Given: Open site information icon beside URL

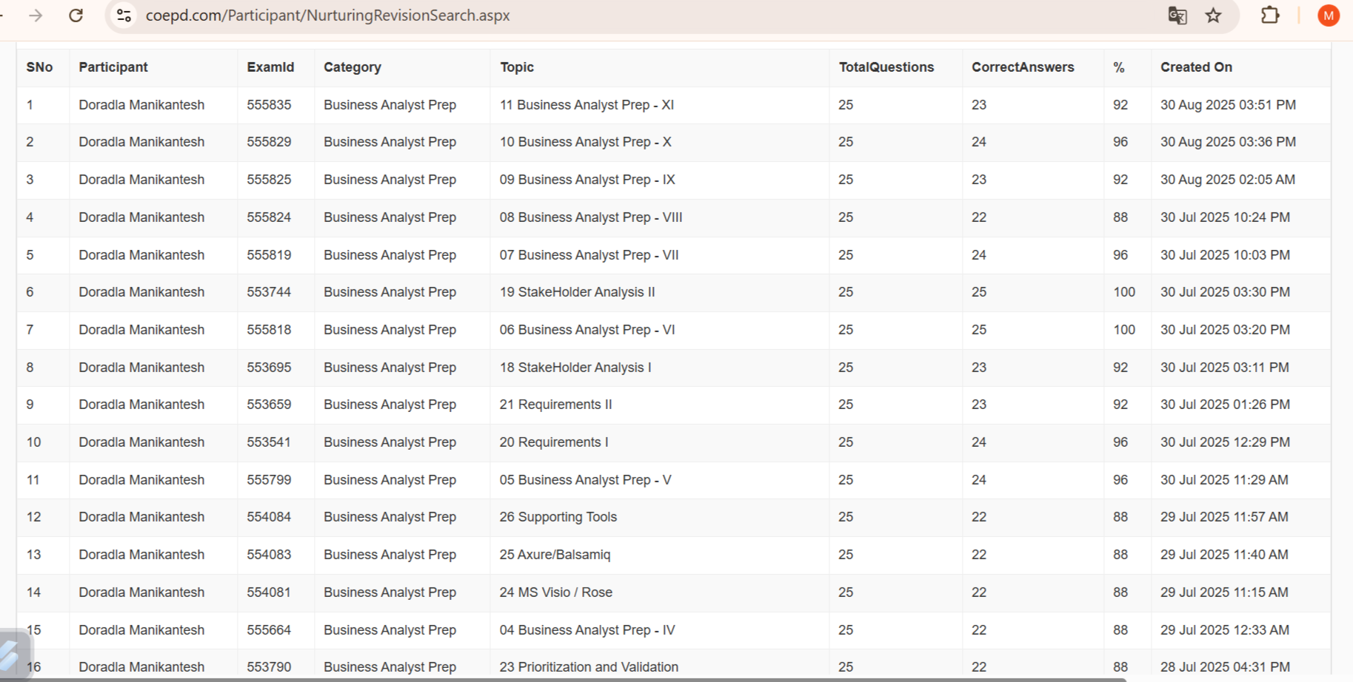Looking at the screenshot, I should click(x=124, y=16).
